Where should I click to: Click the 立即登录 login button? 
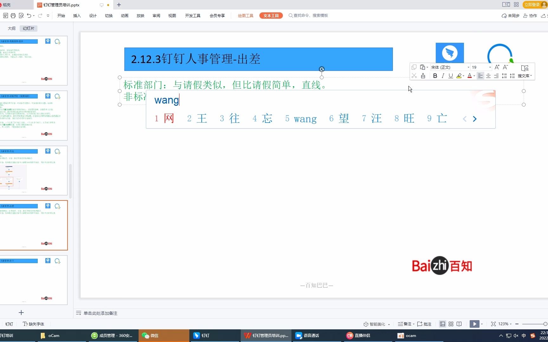click(532, 5)
